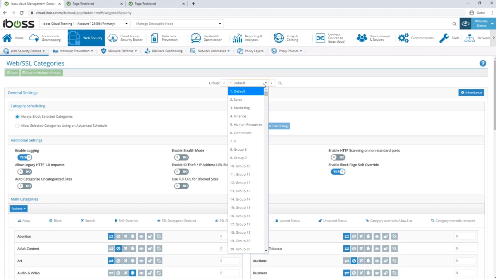This screenshot has width=496, height=279.
Task: Toggle Enable Block Page Soft Override
Action: click(x=338, y=172)
